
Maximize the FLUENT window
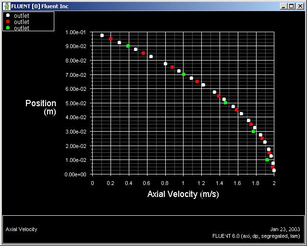click(x=291, y=6)
